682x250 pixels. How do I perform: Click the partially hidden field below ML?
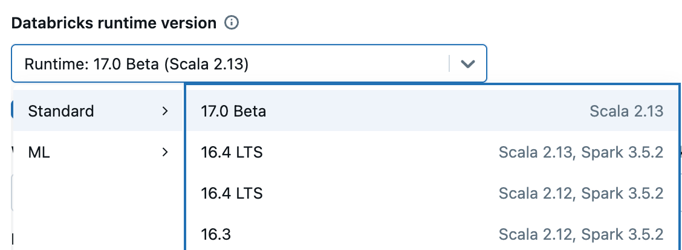11,193
